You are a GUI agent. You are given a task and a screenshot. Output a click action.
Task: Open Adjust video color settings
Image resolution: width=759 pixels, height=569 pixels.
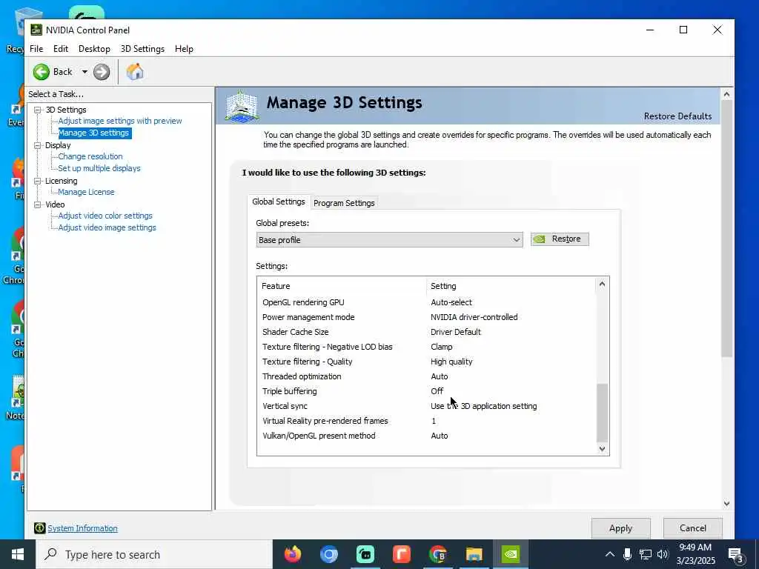pos(105,216)
